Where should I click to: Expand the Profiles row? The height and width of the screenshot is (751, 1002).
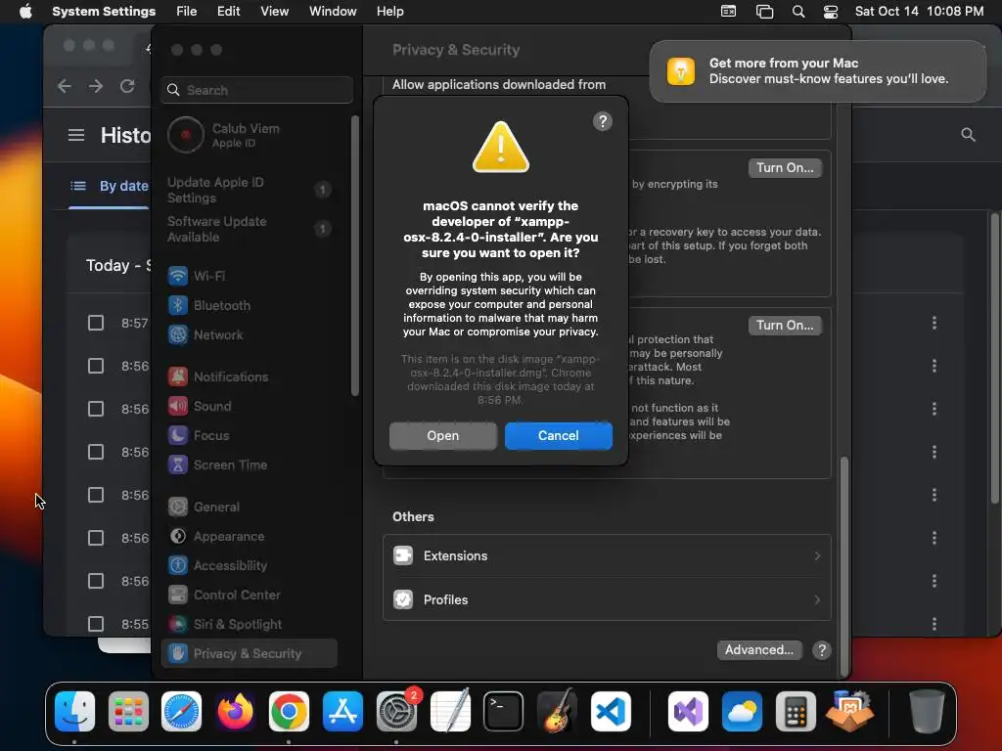[607, 599]
